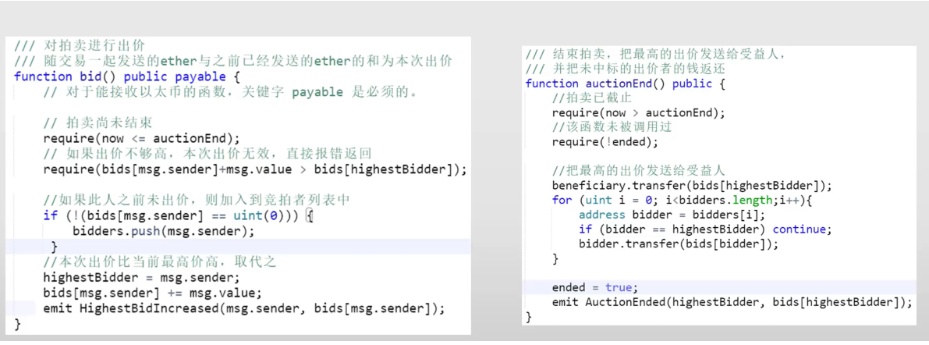Click the comment '//如果此人之前未出价，则加入到竞拍者列表中'
Screen dimensions: 929x345
(x=197, y=201)
